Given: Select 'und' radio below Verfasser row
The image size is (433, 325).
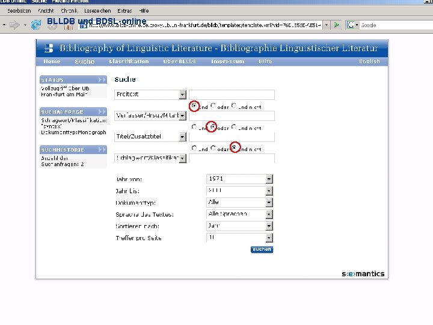Looking at the screenshot, I should pos(194,126).
